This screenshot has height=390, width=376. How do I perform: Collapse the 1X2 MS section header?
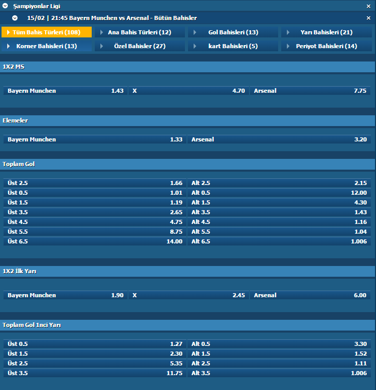pyautogui.click(x=187, y=67)
